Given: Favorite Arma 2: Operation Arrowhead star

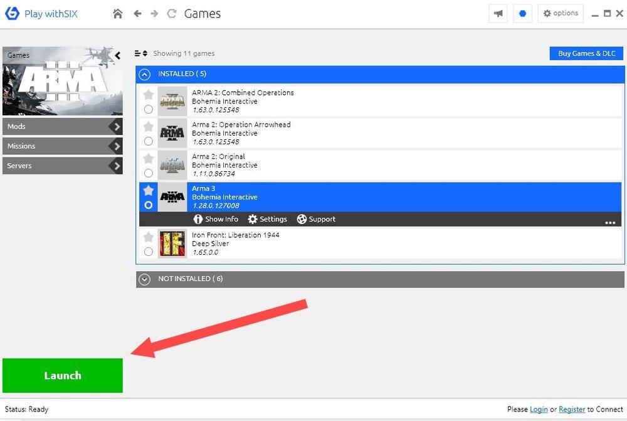Looking at the screenshot, I should [x=149, y=127].
